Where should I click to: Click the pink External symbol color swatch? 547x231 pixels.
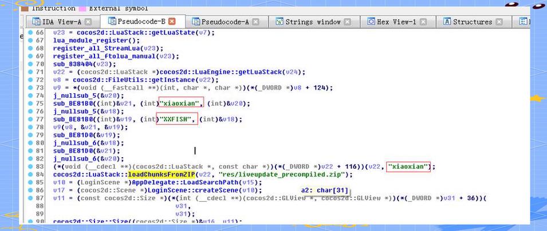coord(82,8)
